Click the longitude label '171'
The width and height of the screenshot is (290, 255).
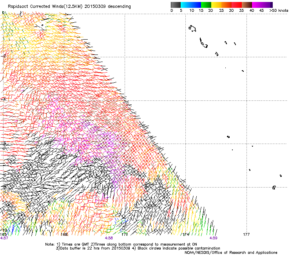pyautogui.click(x=125, y=235)
